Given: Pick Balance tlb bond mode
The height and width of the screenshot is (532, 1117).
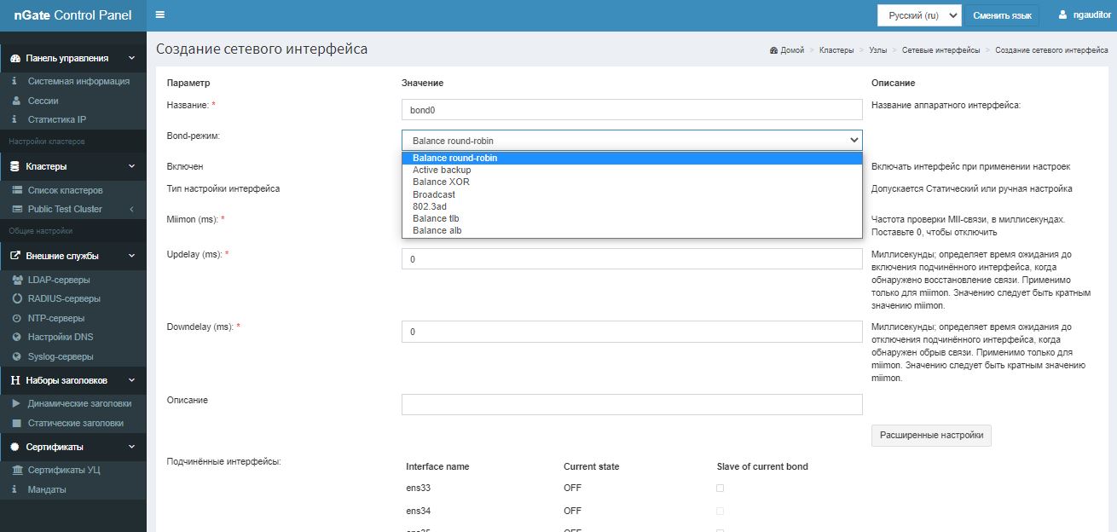Looking at the screenshot, I should tap(632, 218).
